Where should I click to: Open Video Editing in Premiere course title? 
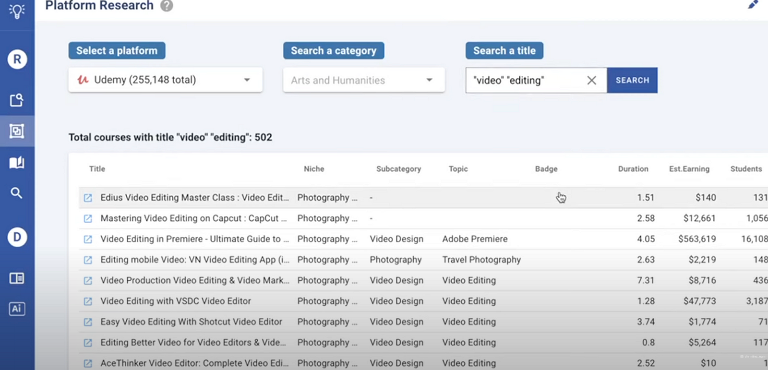click(194, 239)
